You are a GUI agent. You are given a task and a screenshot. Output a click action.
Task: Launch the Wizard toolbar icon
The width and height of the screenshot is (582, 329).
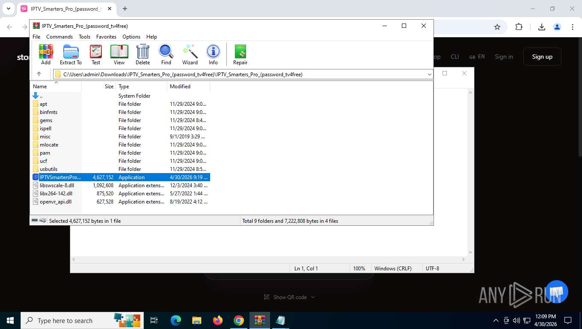[190, 54]
